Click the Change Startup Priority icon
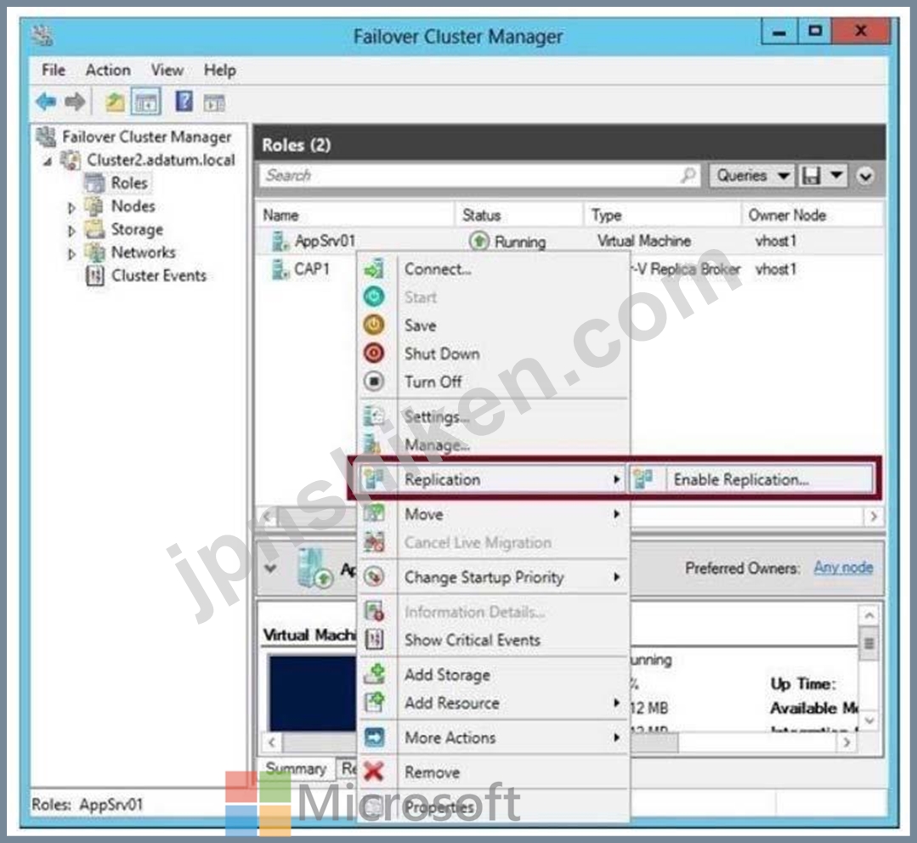917x843 pixels. pos(374,577)
